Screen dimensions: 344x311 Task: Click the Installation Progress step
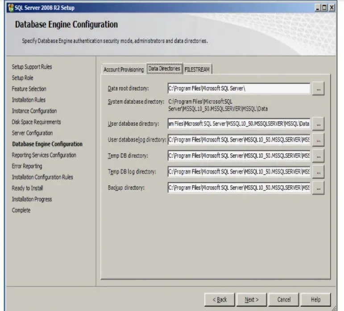click(32, 199)
